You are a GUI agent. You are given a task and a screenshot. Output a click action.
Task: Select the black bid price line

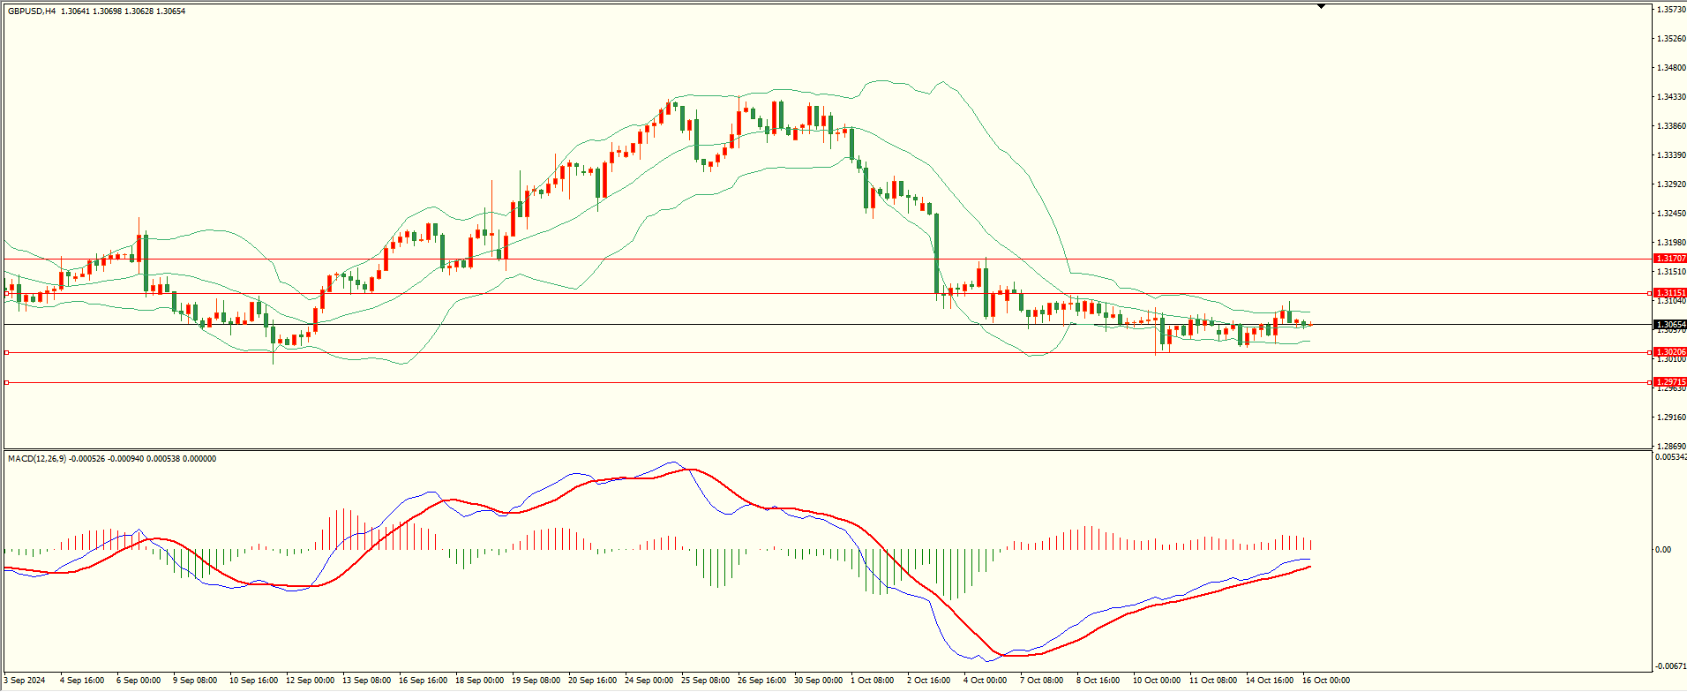pos(618,325)
